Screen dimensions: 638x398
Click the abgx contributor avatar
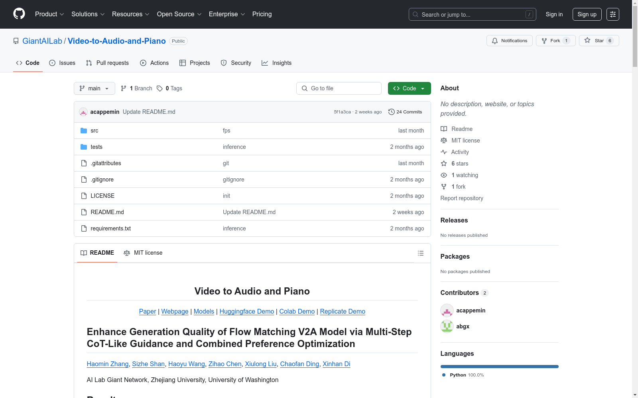[x=447, y=326]
